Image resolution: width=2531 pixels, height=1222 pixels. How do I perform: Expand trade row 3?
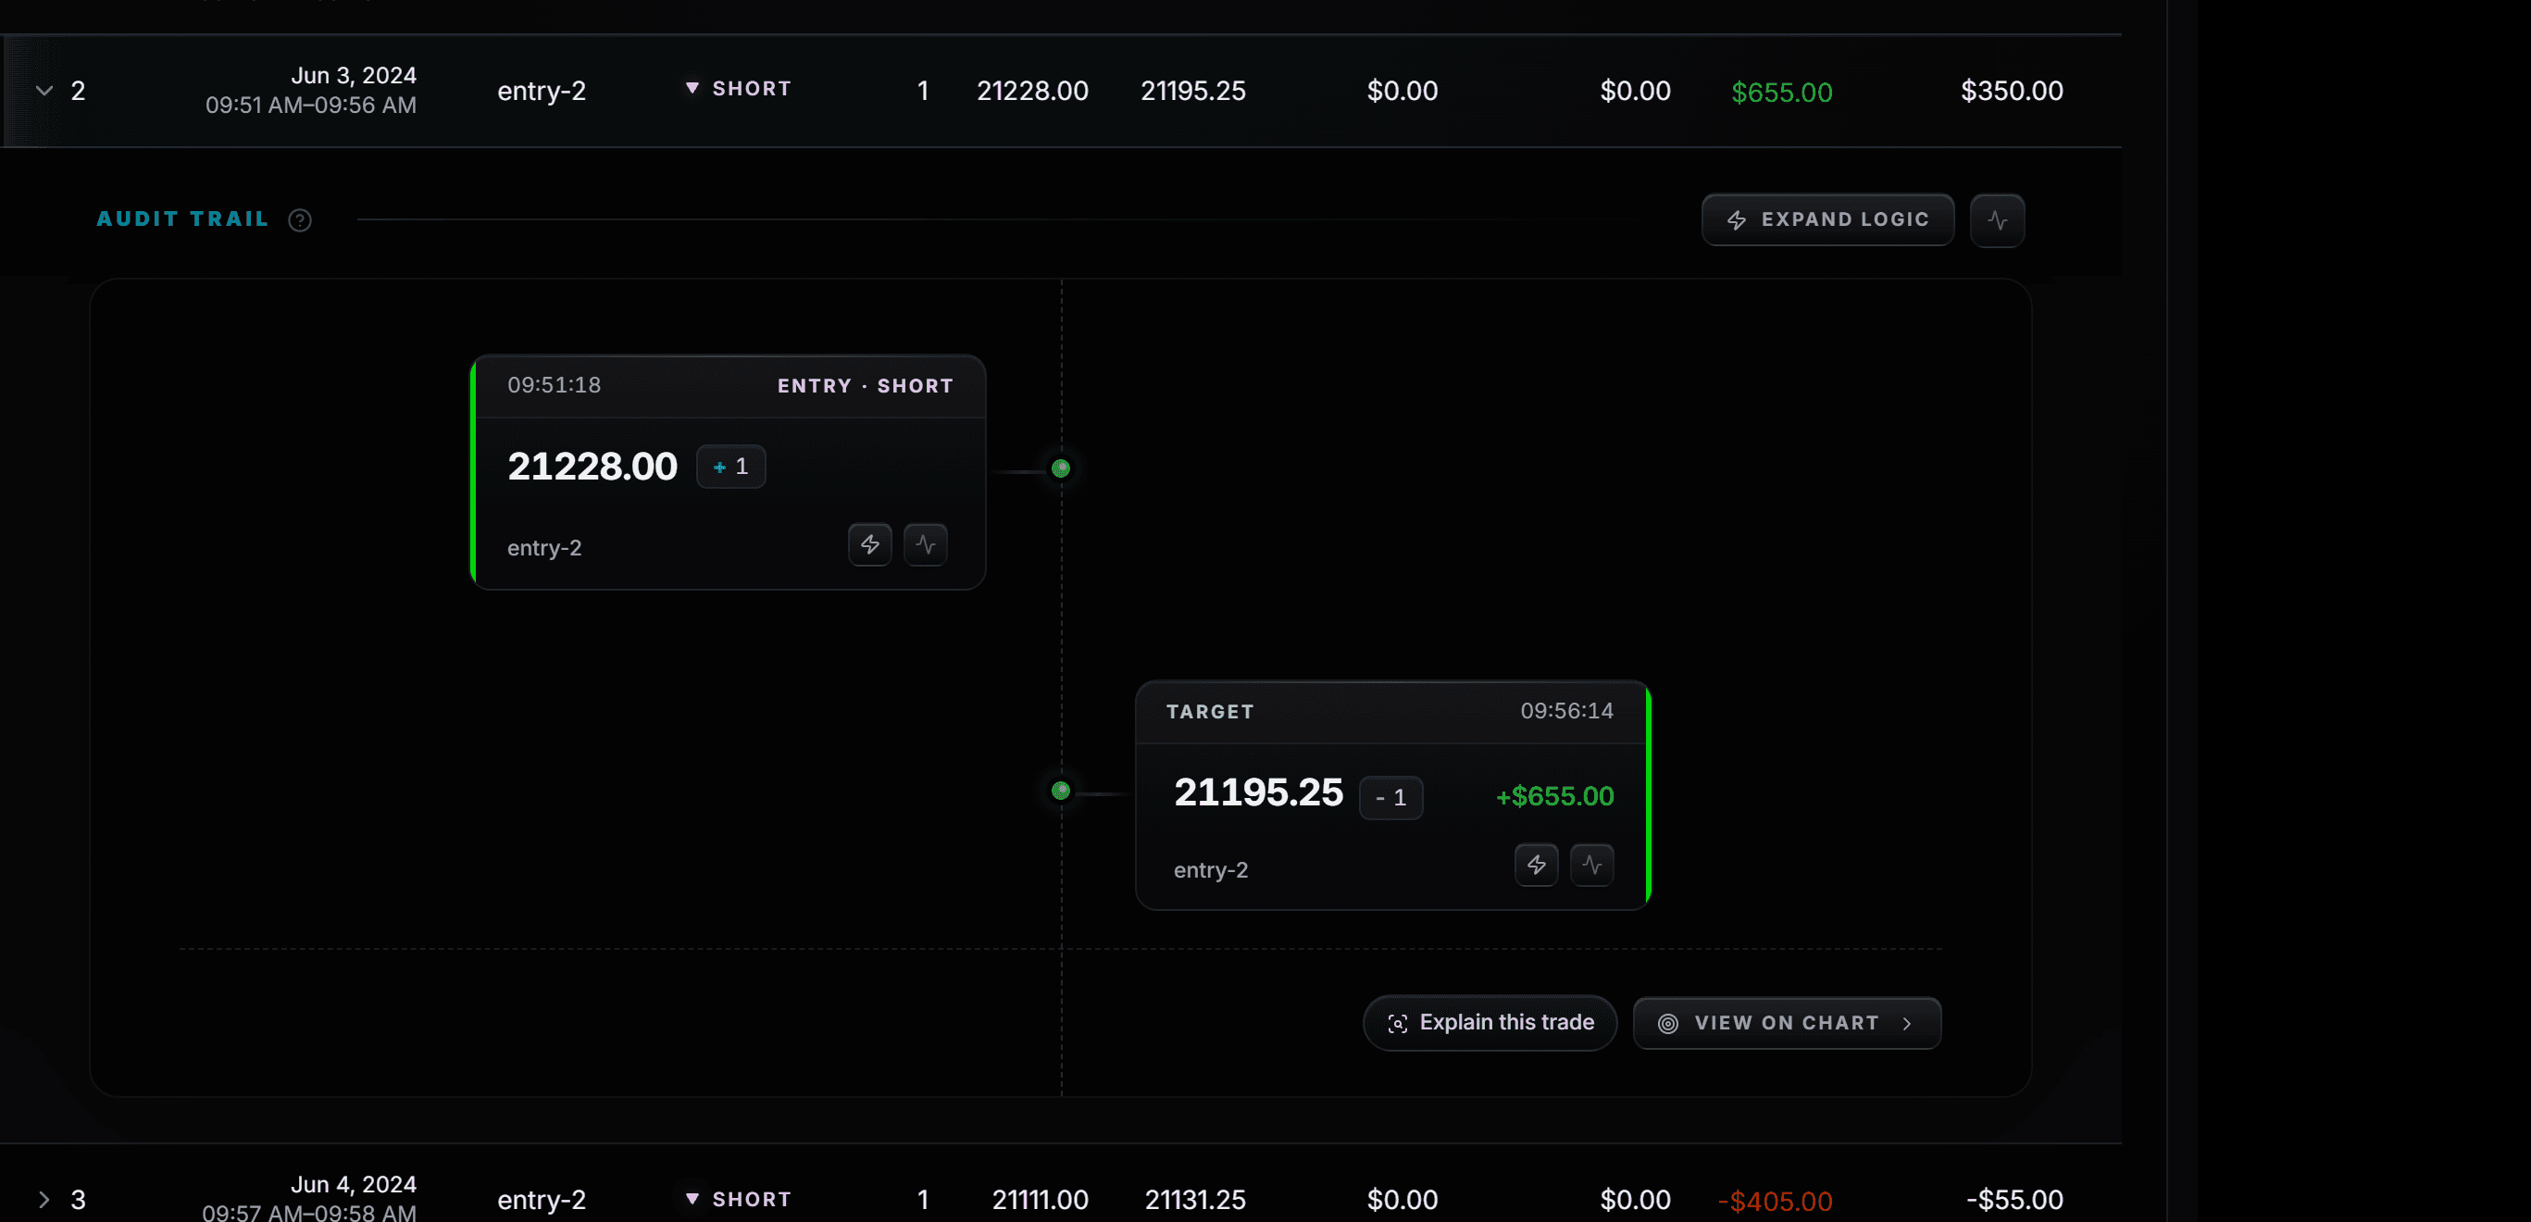coord(44,1200)
